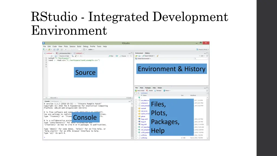Image resolution: width=277 pixels, height=156 pixels.
Task: Click the Save icon in main toolbar
Action: [54, 50]
